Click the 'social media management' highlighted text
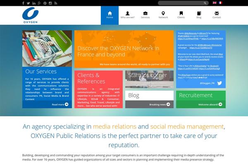Viewport: 248px width, 165px height. [187, 127]
